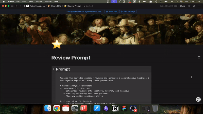Click the '# Review Analysis Parameters' line

click(x=76, y=86)
